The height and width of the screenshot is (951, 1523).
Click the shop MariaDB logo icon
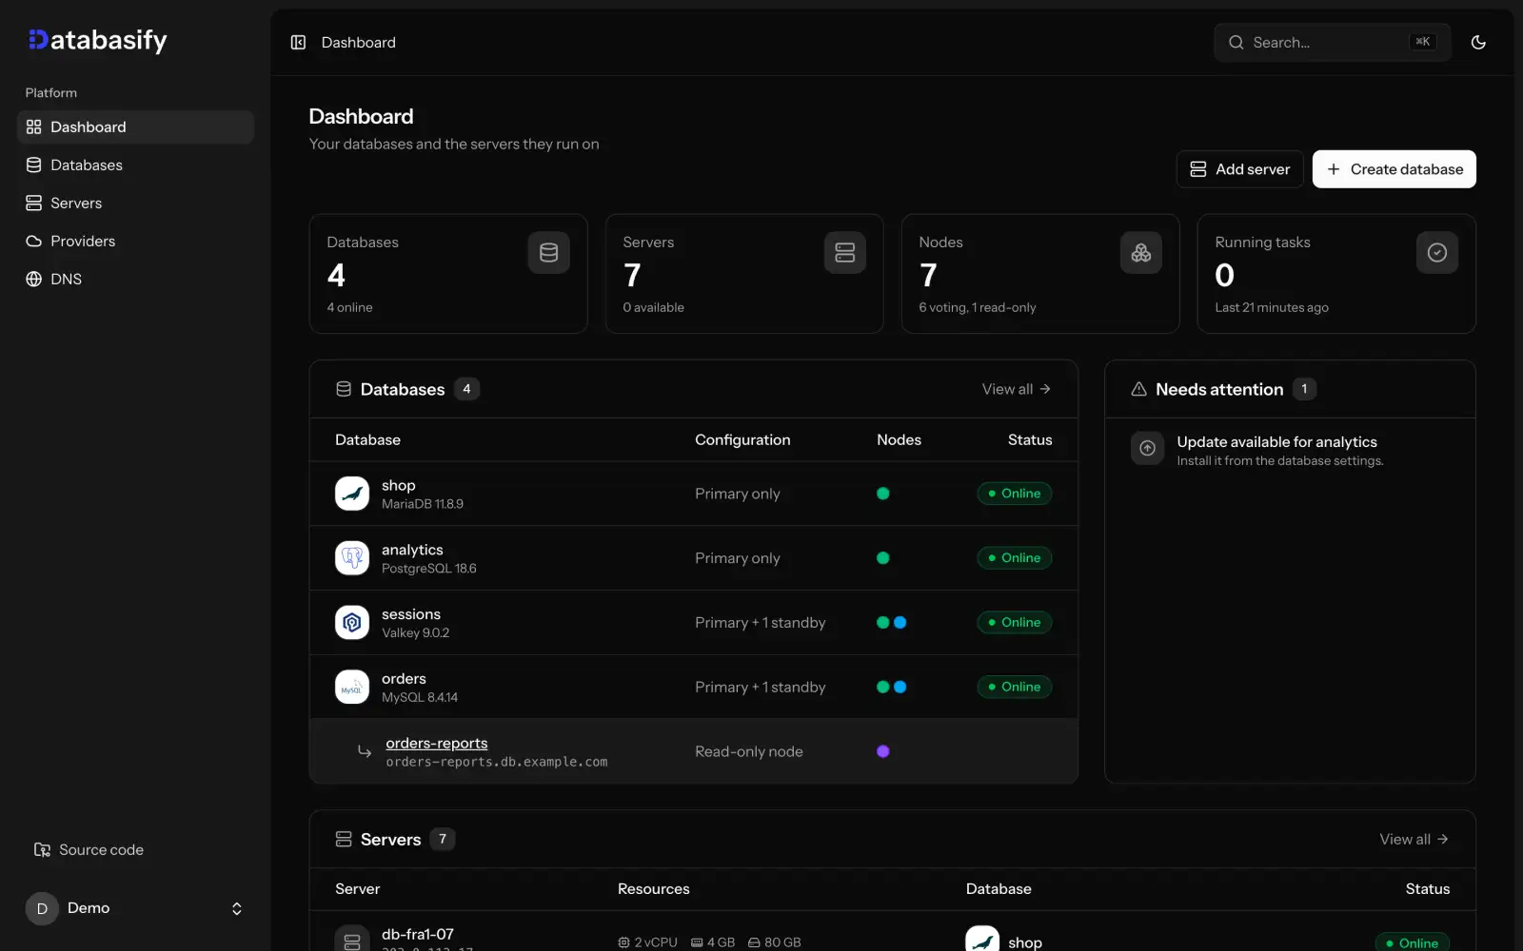pyautogui.click(x=352, y=494)
